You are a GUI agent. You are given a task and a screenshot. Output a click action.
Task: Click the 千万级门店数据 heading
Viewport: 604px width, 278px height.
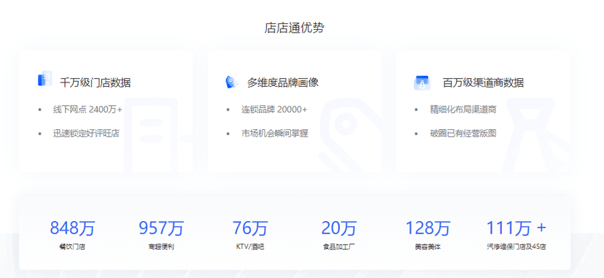pos(95,82)
